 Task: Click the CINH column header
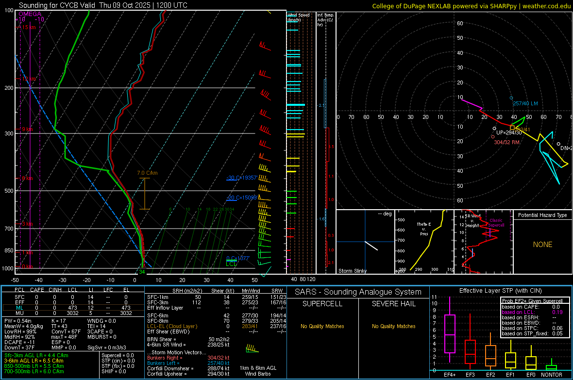coord(55,290)
